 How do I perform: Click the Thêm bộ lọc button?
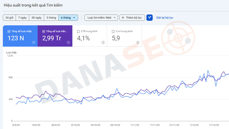pyautogui.click(x=132, y=18)
